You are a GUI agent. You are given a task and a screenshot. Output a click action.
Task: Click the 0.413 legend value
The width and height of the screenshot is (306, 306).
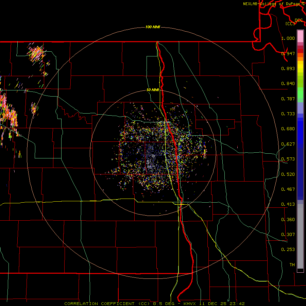tap(288, 204)
